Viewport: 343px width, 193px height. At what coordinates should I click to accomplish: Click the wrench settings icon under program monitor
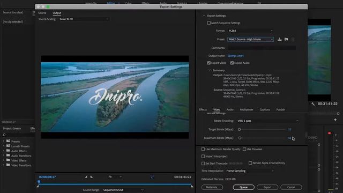pos(313,103)
